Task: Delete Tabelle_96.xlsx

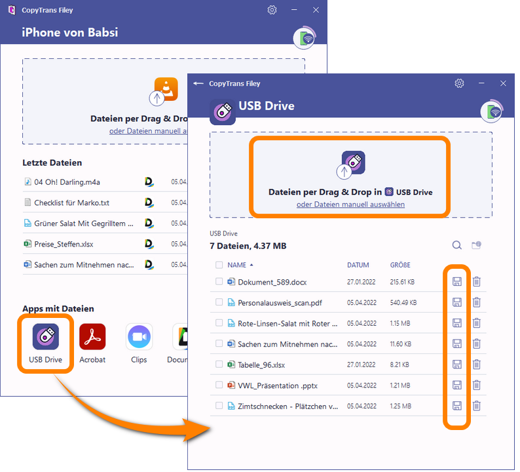Action: (x=477, y=364)
